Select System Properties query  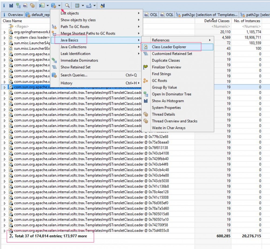(178, 107)
